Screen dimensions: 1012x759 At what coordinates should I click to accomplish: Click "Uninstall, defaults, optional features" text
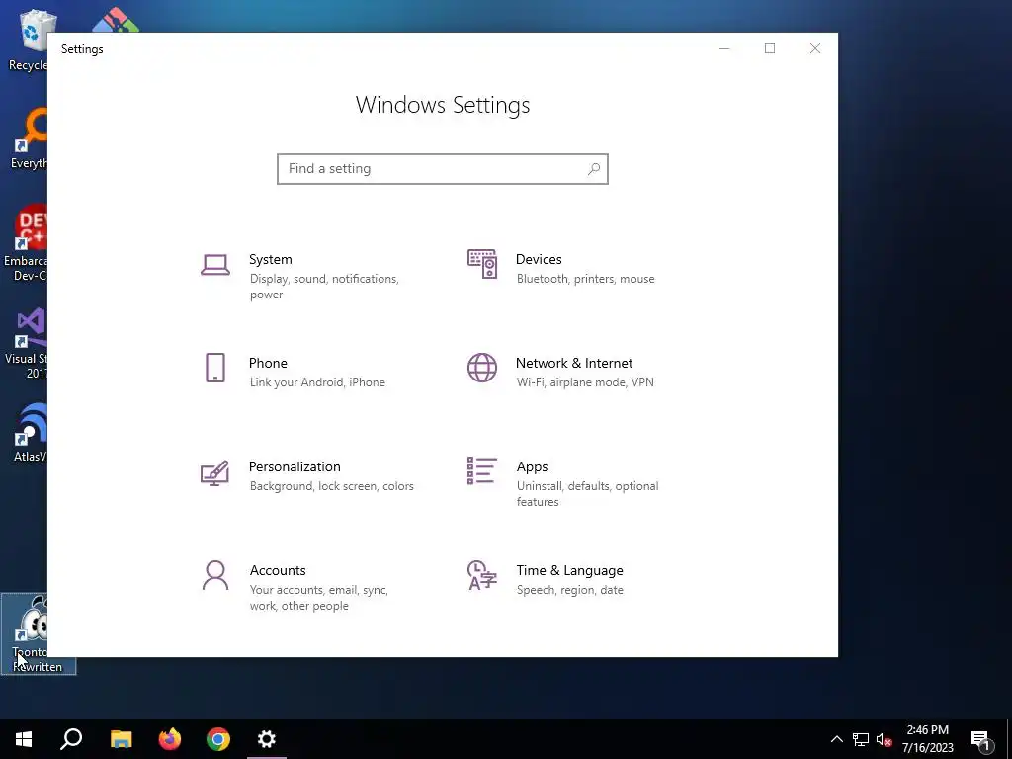click(x=587, y=494)
